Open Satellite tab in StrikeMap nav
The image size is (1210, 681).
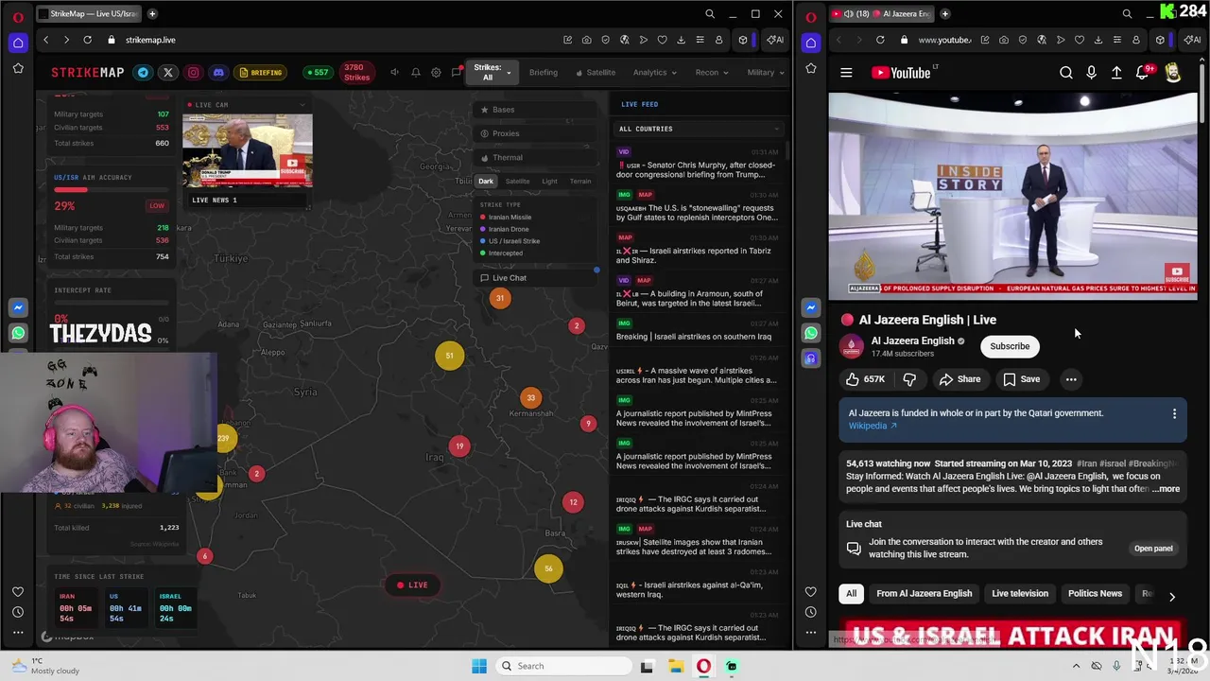(x=596, y=73)
